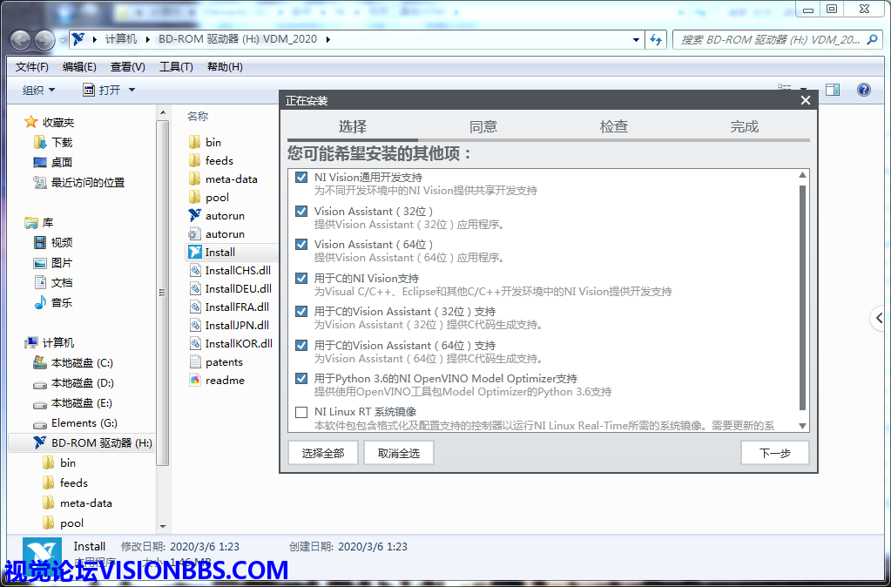The height and width of the screenshot is (587, 891).
Task: Click the 取消全选 button
Action: [398, 453]
